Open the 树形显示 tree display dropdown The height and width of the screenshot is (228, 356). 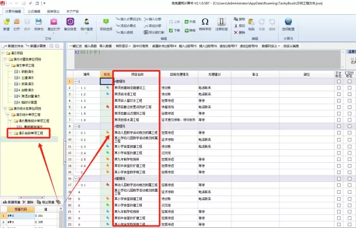[123, 46]
